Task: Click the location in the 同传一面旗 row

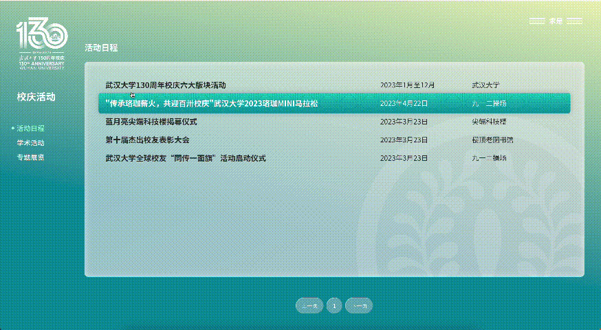Action: pyautogui.click(x=489, y=158)
